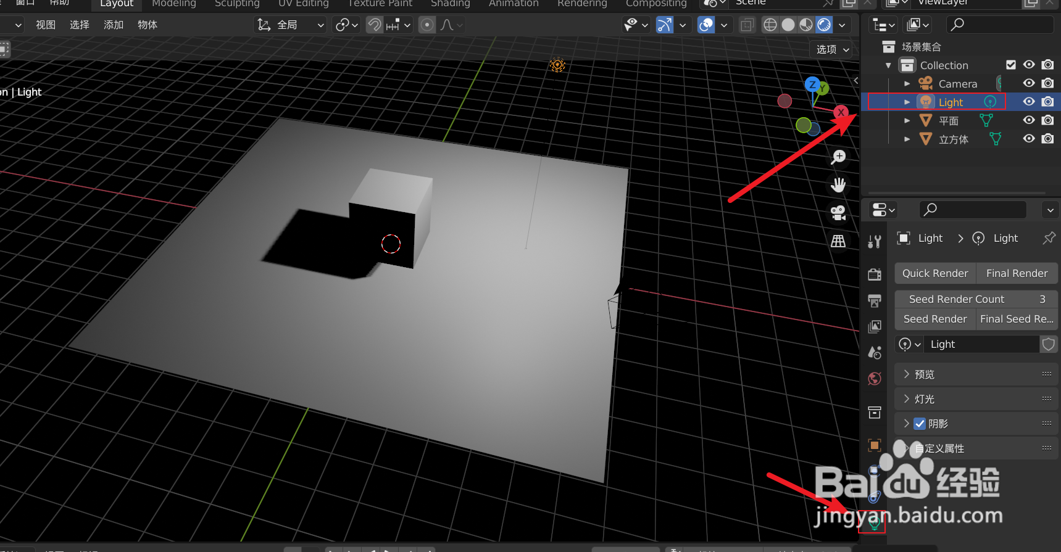Open the properties editor type dropdown
This screenshot has height=552, width=1061.
click(x=883, y=210)
